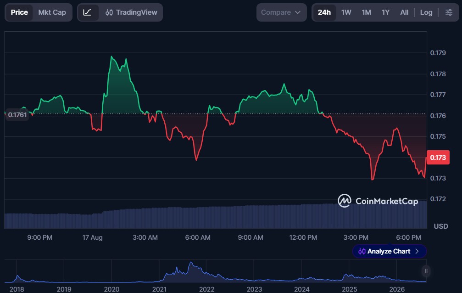Image resolution: width=462 pixels, height=293 pixels.
Task: Click the 6:00 AM x-axis label
Action: click(198, 237)
